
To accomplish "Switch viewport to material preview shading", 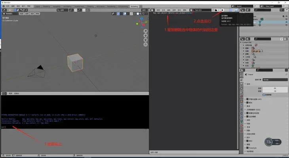I will (141, 14).
